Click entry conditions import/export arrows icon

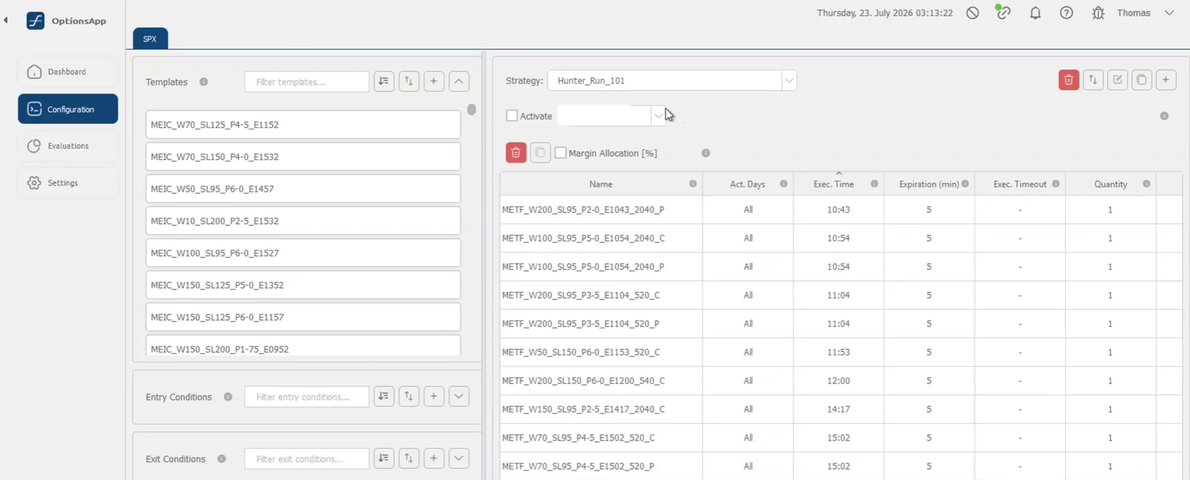[x=409, y=396]
